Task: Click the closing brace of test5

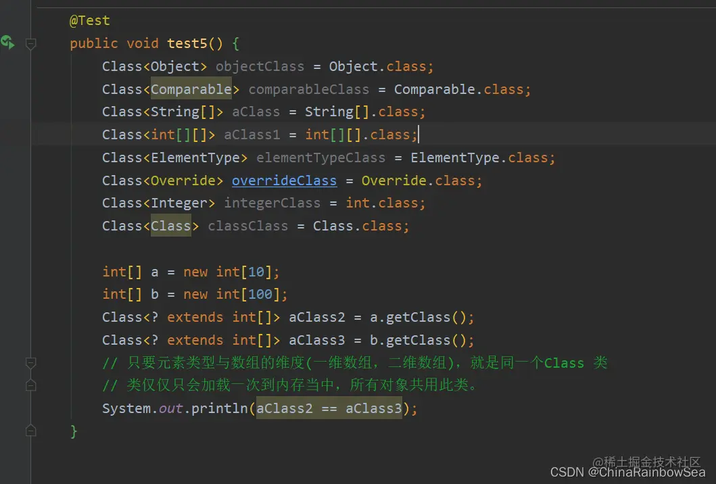Action: [x=74, y=431]
